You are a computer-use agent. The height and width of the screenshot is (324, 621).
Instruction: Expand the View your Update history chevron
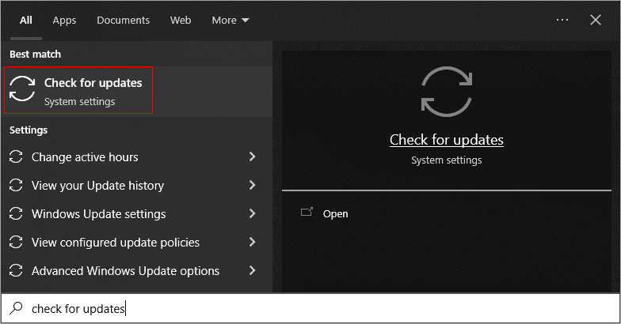(x=252, y=185)
